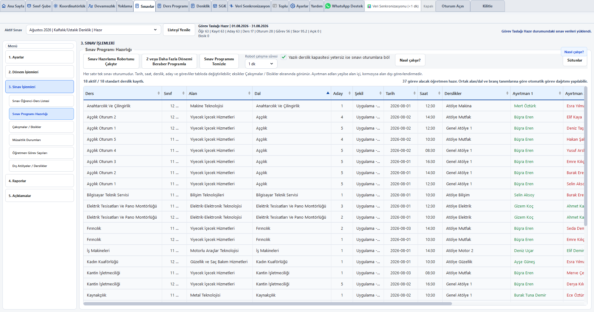Click 2 veya Daha Fazla Dönemi button
This screenshot has height=312, width=594.
pyautogui.click(x=169, y=61)
